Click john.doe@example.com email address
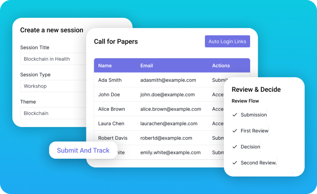 (167, 95)
